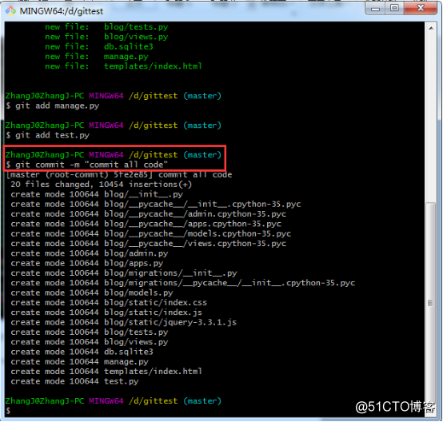Image resolution: width=443 pixels, height=422 pixels.
Task: Click the 'create mode 100644 blog/views.py' line
Action: click(90, 342)
